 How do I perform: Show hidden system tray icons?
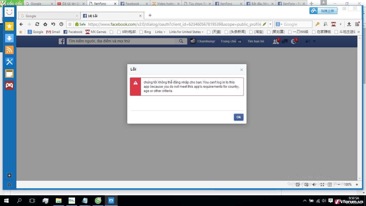click(305, 201)
